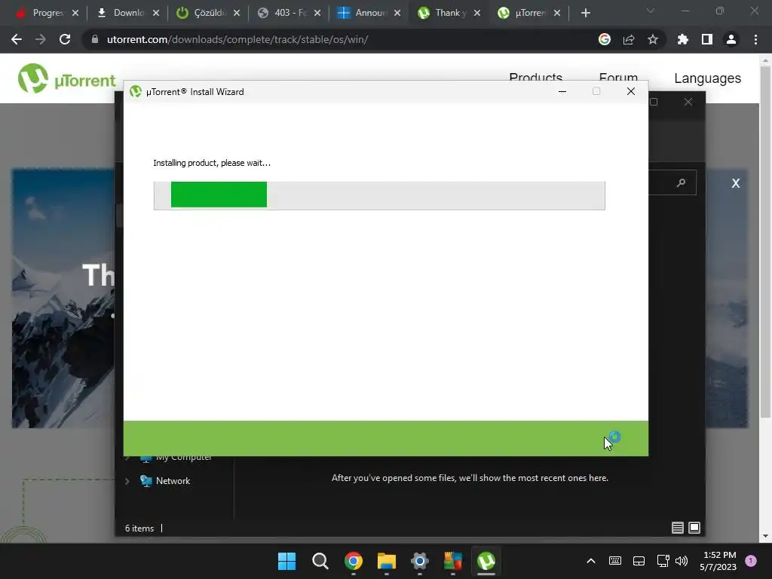Click the Google icon in the address bar
The image size is (772, 579).
[x=605, y=39]
